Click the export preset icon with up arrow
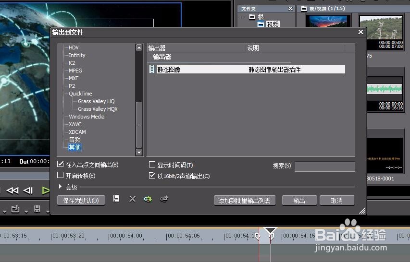This screenshot has width=410, height=262. [164, 199]
